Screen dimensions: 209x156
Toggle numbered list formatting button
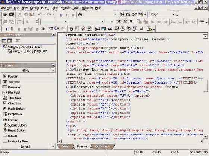173,22
